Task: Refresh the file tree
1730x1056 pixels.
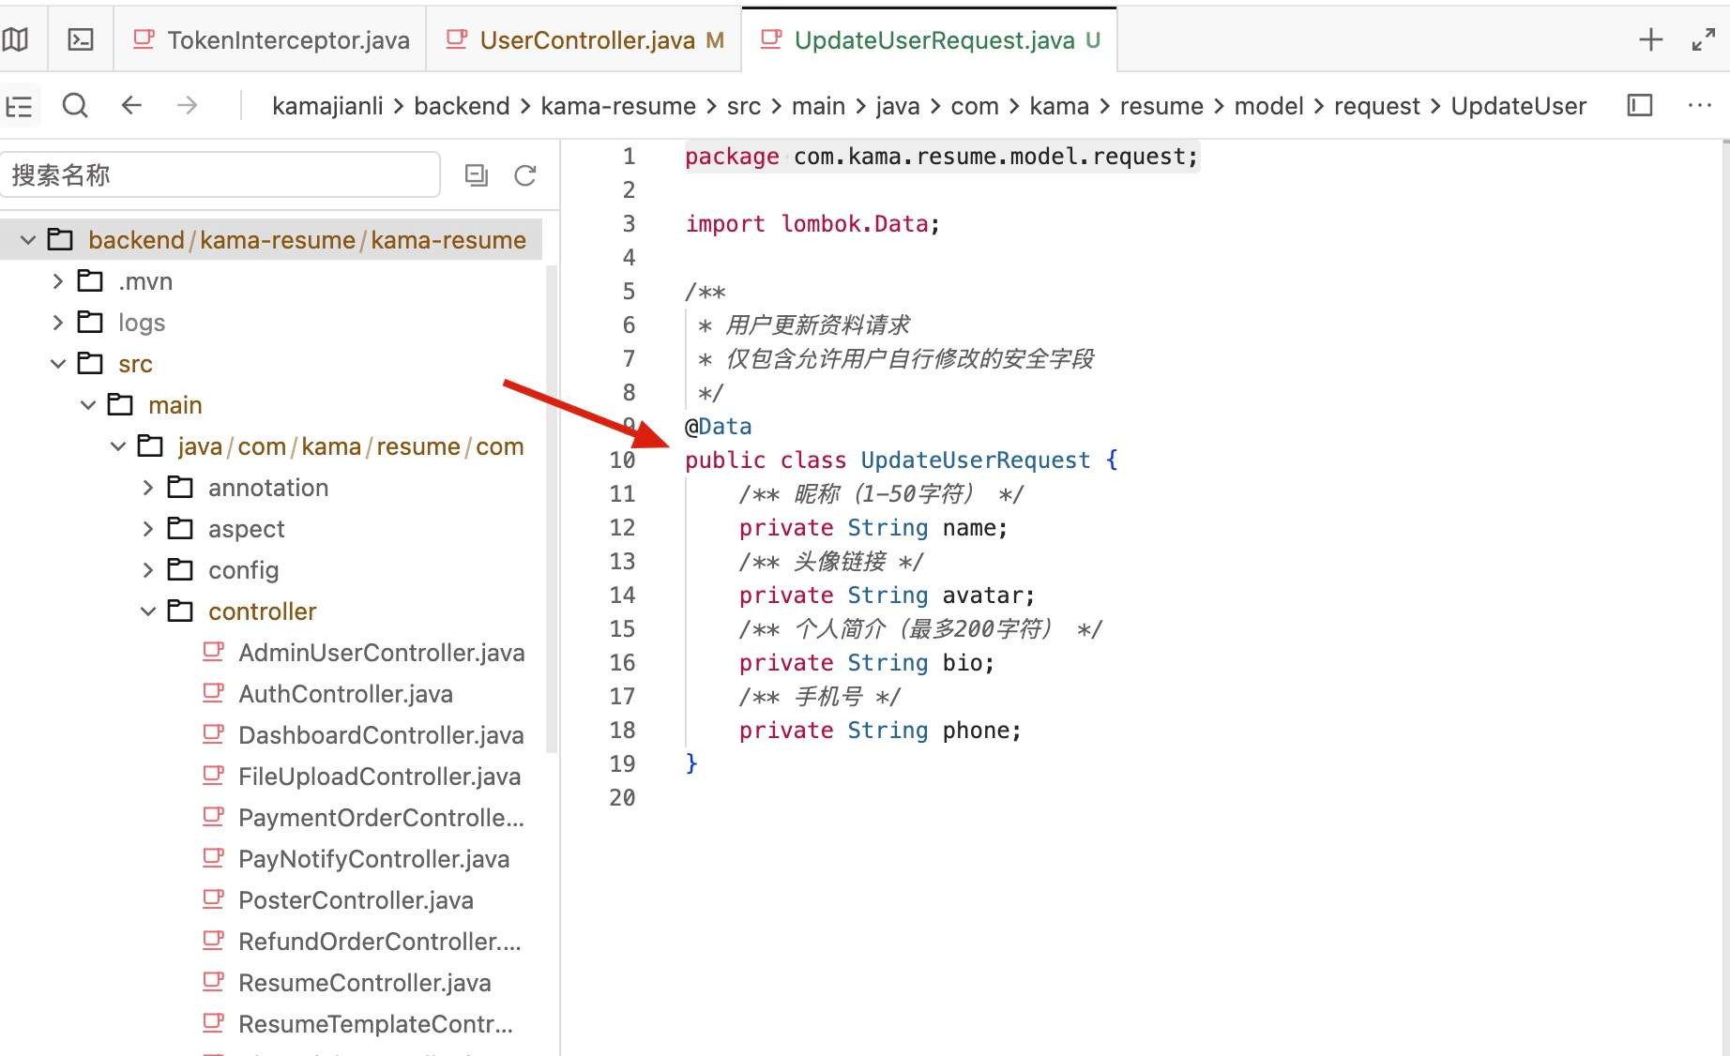Action: click(x=525, y=175)
